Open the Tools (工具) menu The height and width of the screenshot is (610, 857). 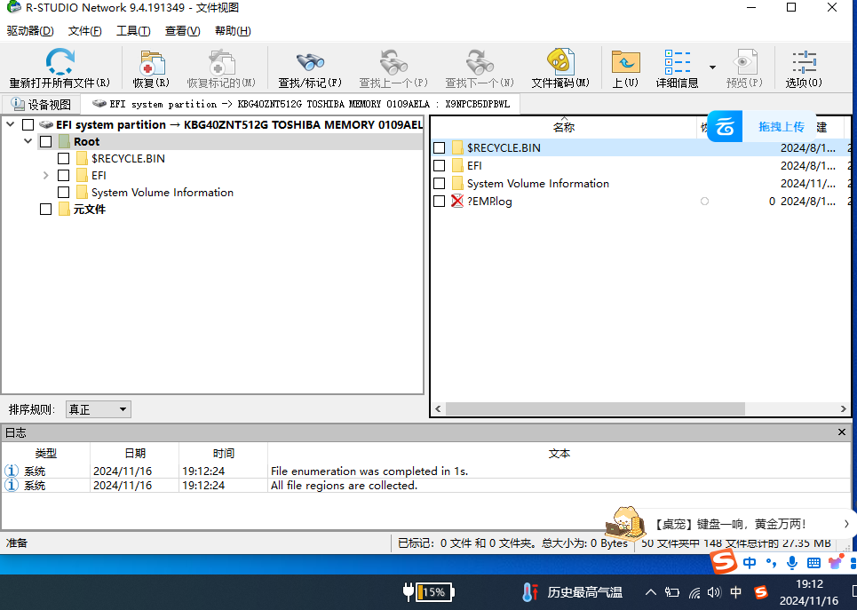click(133, 31)
